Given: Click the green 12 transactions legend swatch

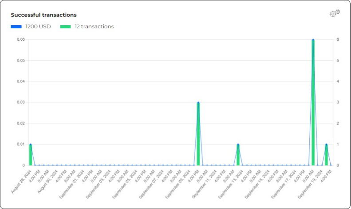Looking at the screenshot, I should 65,27.
